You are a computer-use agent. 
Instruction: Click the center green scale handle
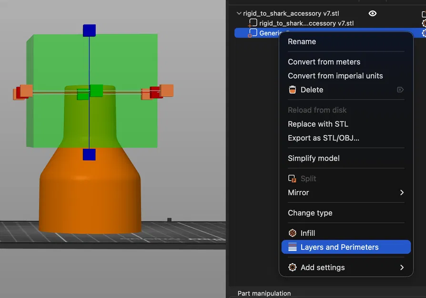[x=96, y=91]
